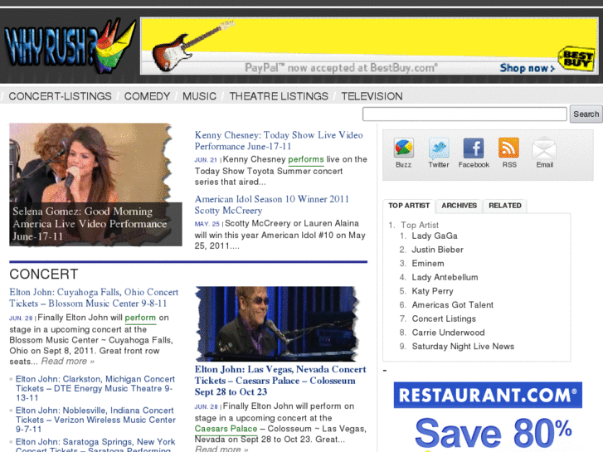Click the Search button
This screenshot has height=452, width=603.
point(586,114)
